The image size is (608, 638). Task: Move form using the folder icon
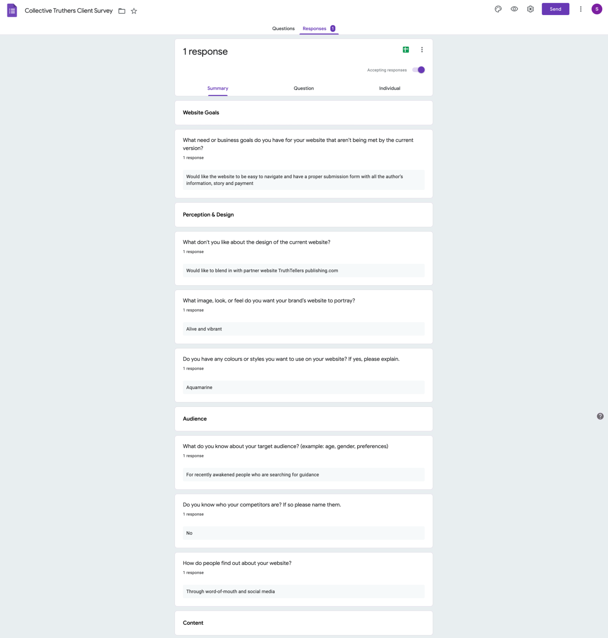point(122,11)
